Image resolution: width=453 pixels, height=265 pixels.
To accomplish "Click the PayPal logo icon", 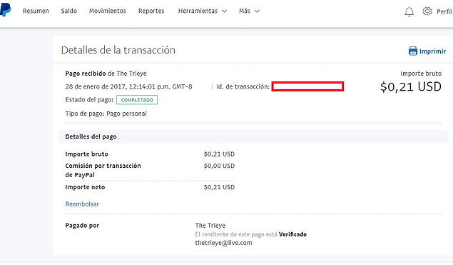I will [5, 9].
